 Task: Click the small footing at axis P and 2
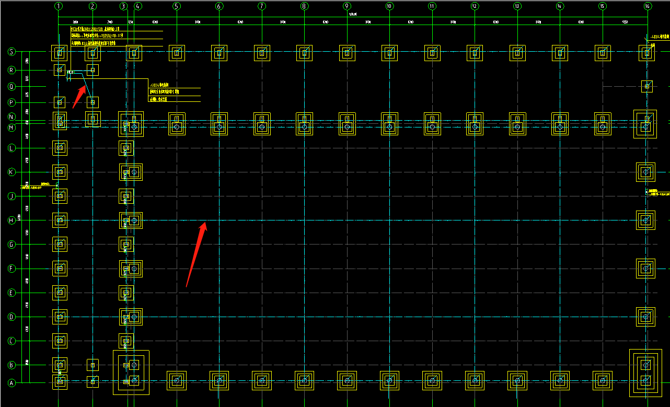pos(93,102)
